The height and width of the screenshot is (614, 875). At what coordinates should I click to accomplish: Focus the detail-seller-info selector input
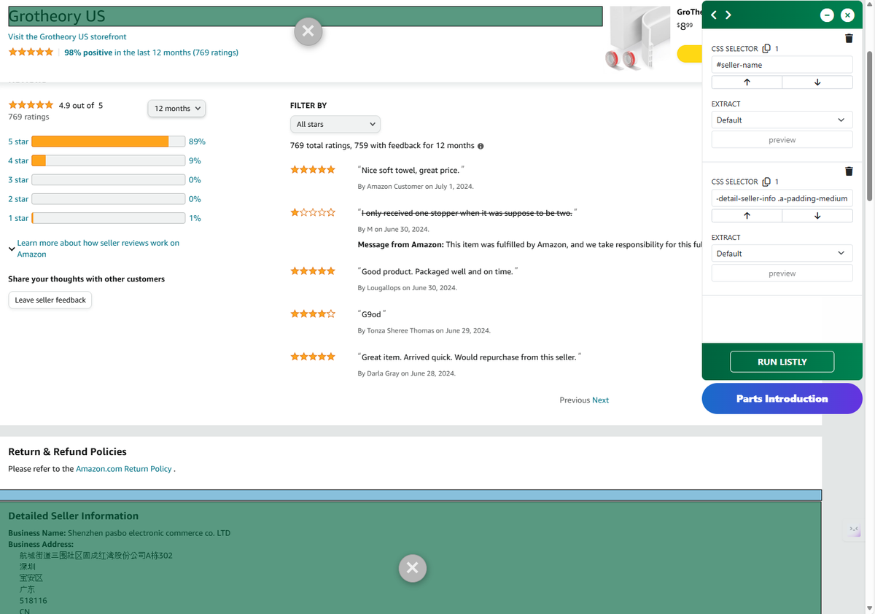[x=782, y=198]
